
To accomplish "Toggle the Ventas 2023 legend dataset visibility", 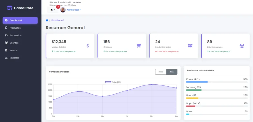I will pos(113,82).
